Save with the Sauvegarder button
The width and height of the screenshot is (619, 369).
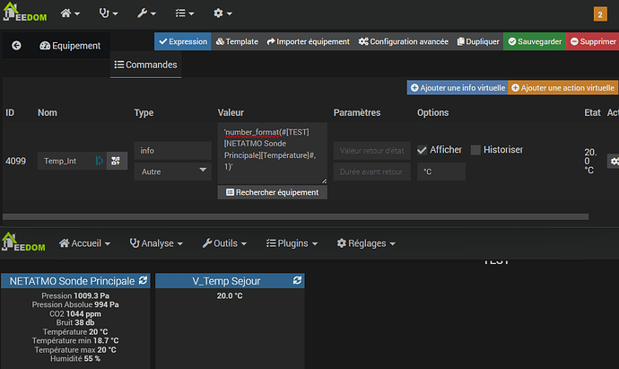(x=535, y=41)
